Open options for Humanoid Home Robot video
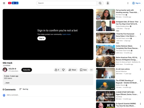 140,34
